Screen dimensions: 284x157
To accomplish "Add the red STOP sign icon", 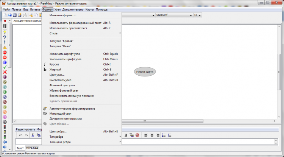I will 5,53.
